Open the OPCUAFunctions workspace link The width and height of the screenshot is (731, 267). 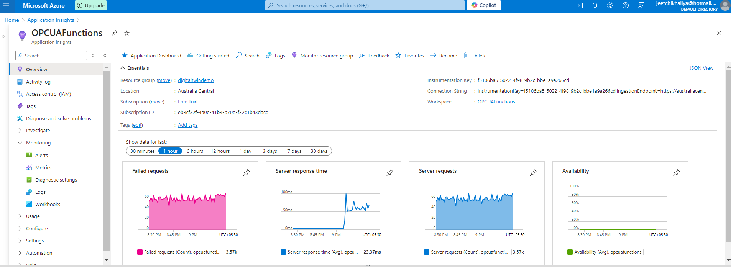tap(496, 102)
